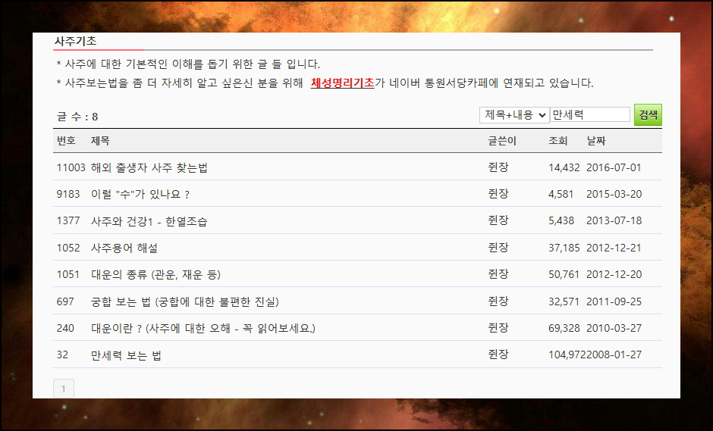
Task: Open post 대운이란 ? (사주에 대한 오해)
Action: tap(203, 328)
